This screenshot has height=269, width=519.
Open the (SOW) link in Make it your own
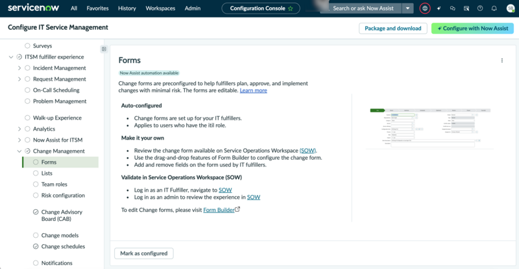click(x=308, y=150)
